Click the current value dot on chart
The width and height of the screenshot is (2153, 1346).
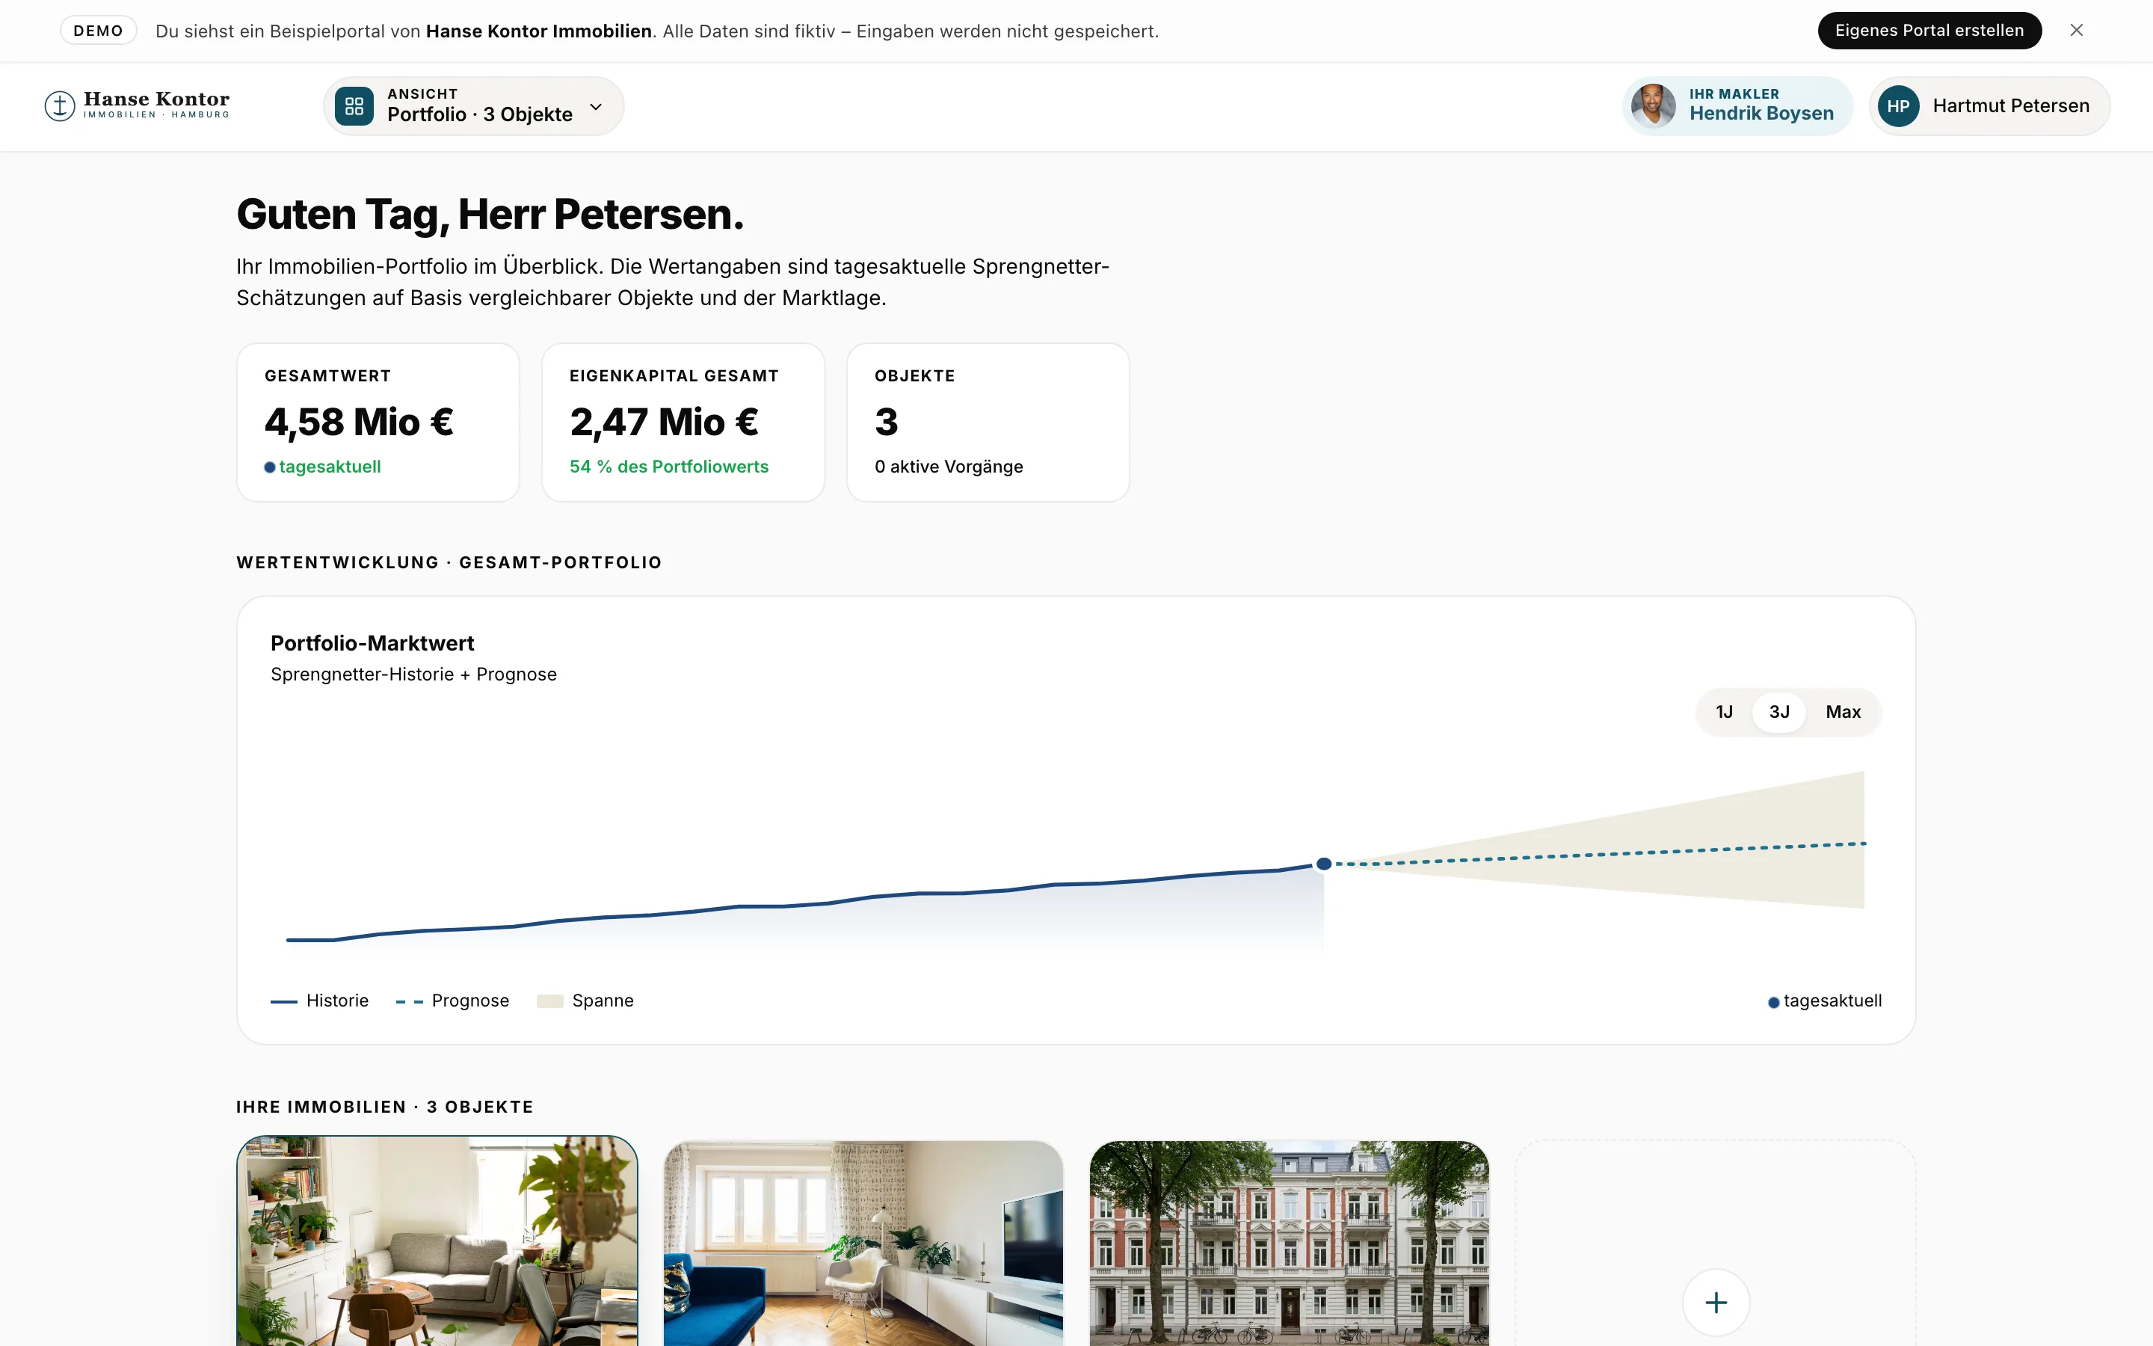point(1324,864)
